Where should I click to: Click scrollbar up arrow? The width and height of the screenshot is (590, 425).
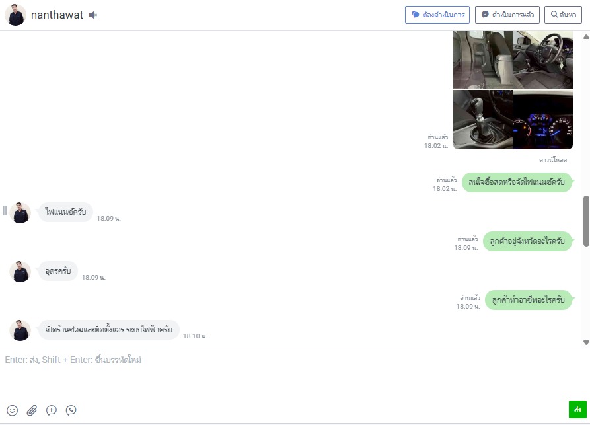click(586, 36)
